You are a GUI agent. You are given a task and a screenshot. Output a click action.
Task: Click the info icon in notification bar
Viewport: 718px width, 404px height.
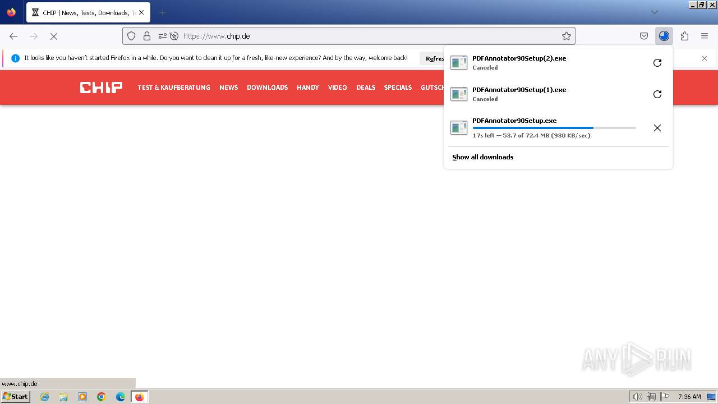[x=15, y=58]
